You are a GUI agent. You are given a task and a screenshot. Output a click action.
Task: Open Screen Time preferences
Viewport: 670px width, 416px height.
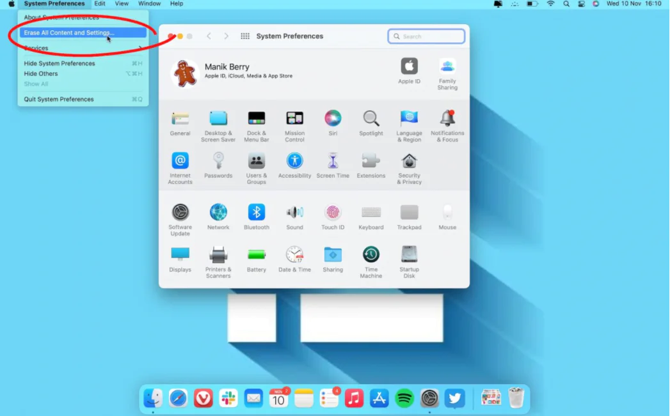click(x=333, y=162)
